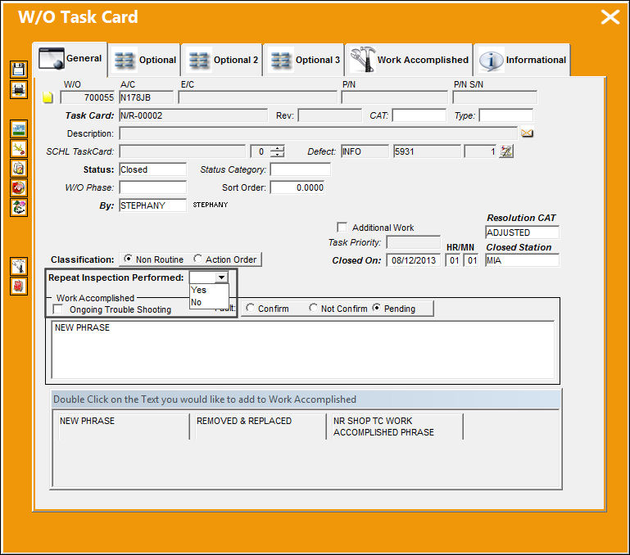Select the Confirm fault radio button

(x=250, y=308)
